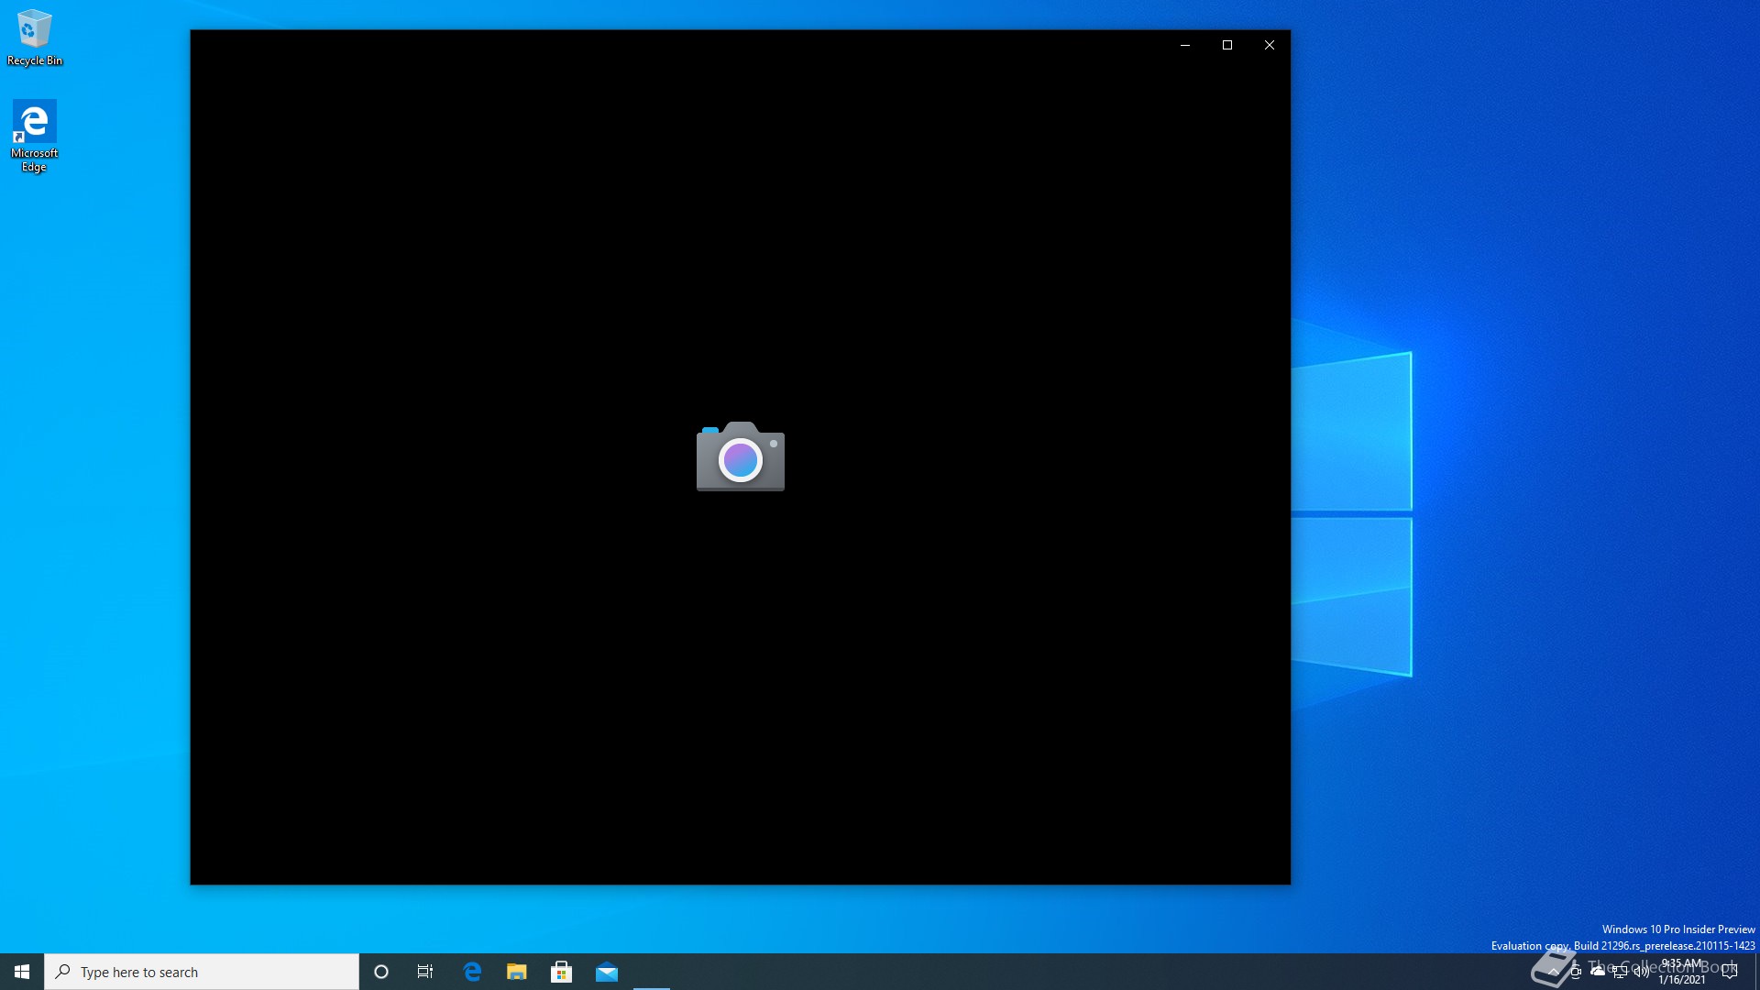Show hidden system tray icons
Screen dimensions: 1760x990
click(x=1554, y=972)
